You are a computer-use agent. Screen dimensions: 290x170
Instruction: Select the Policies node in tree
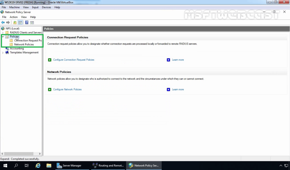[14, 36]
